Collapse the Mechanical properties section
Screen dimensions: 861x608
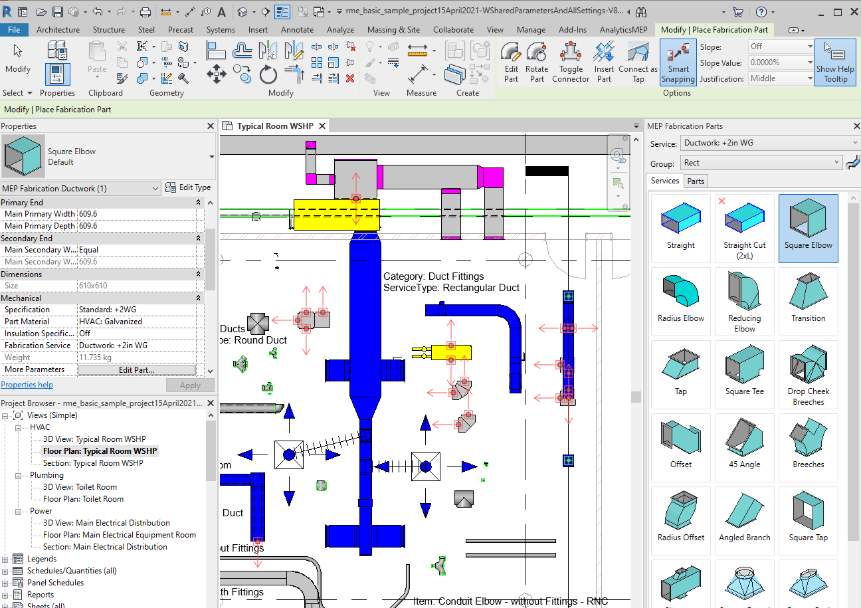coord(198,298)
